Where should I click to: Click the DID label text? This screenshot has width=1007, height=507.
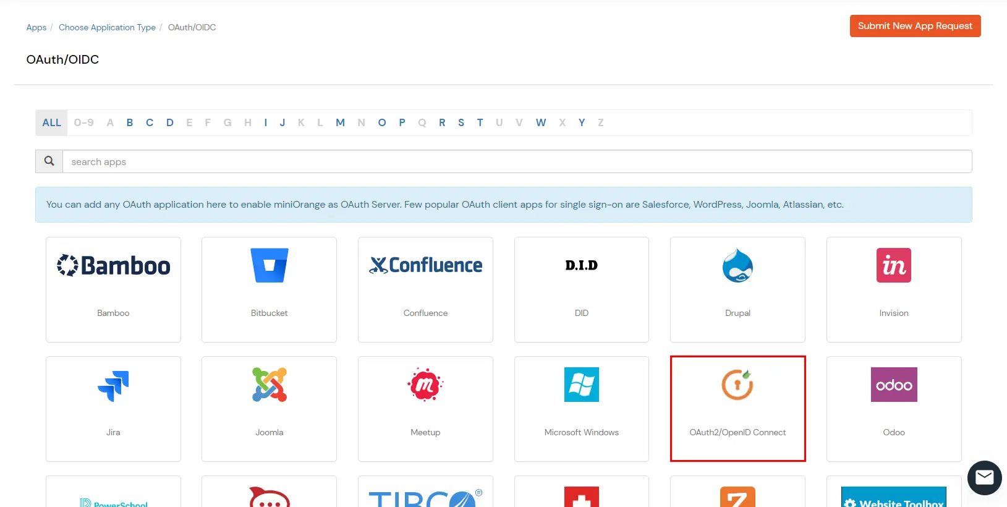coord(582,313)
